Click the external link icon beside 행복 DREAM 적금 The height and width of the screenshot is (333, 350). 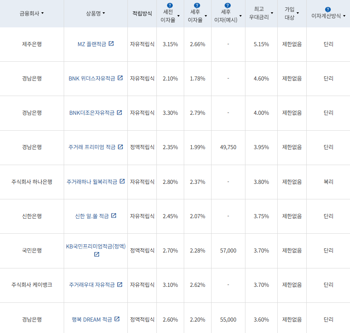pyautogui.click(x=116, y=320)
